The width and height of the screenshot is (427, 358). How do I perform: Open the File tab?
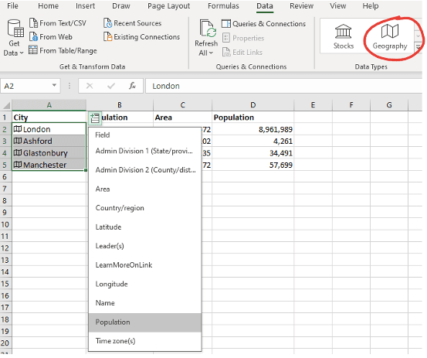(12, 6)
